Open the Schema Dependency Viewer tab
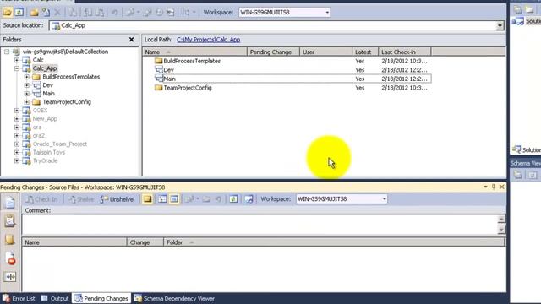541x304 pixels. (x=175, y=298)
